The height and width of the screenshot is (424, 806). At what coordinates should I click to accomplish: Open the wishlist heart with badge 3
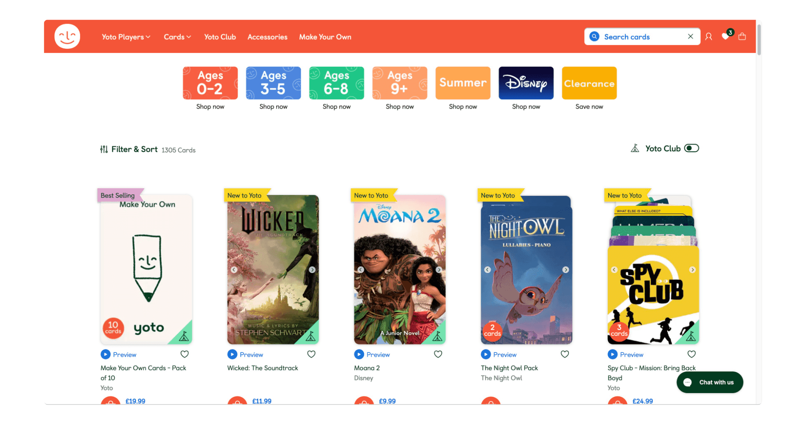pos(726,36)
